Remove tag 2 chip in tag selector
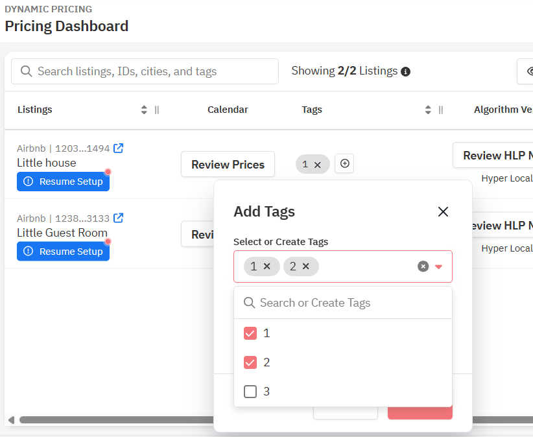 306,266
